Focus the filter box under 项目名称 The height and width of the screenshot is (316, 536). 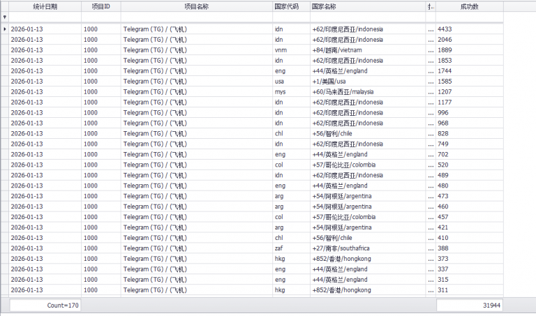coord(197,17)
